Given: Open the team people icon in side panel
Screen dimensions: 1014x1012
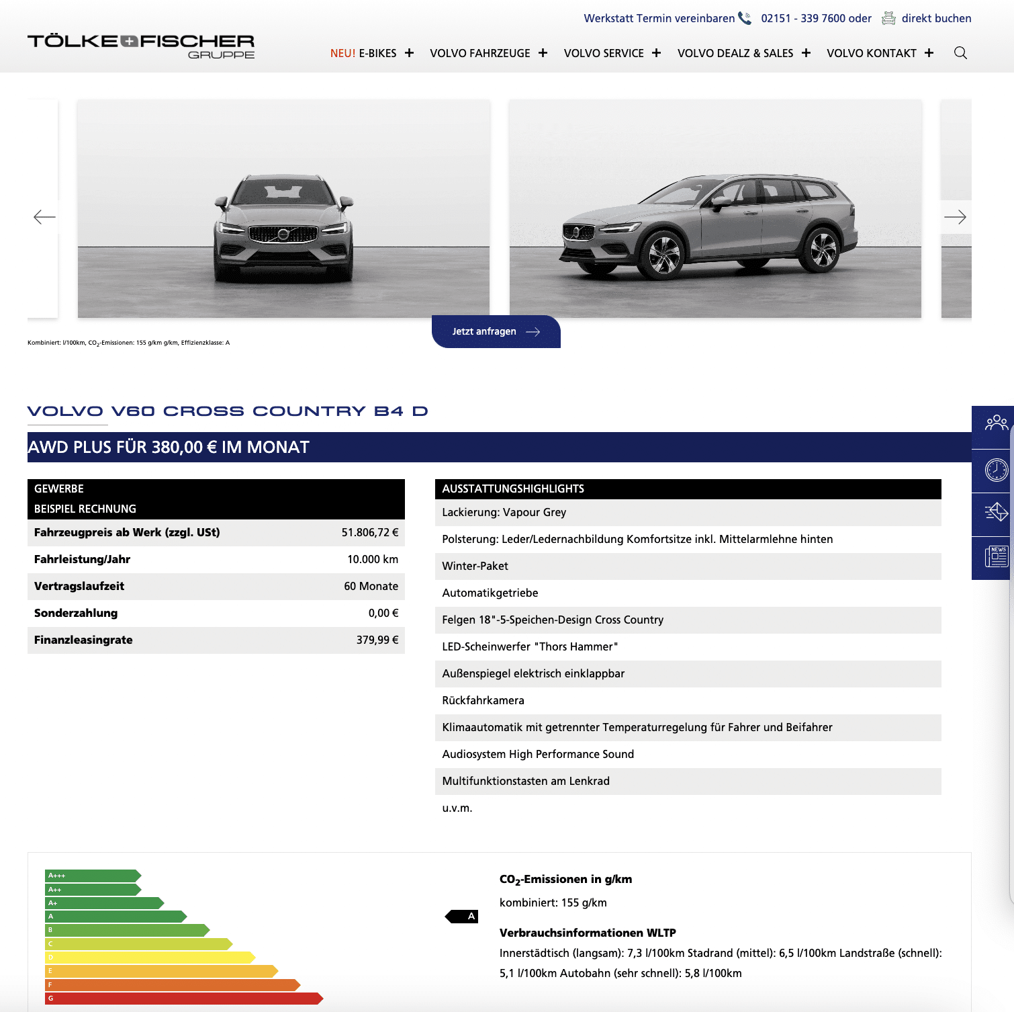Looking at the screenshot, I should [996, 423].
